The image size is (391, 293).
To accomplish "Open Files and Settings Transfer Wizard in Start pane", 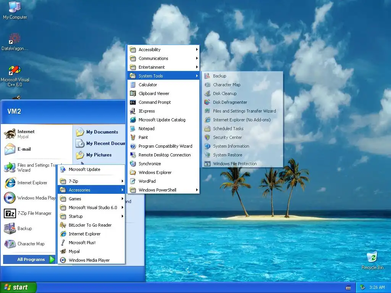I will tap(29, 167).
